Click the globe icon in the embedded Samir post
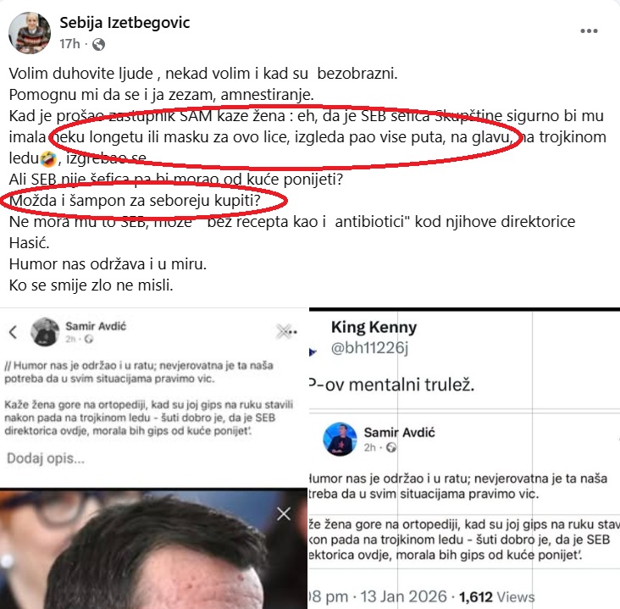 (x=391, y=447)
